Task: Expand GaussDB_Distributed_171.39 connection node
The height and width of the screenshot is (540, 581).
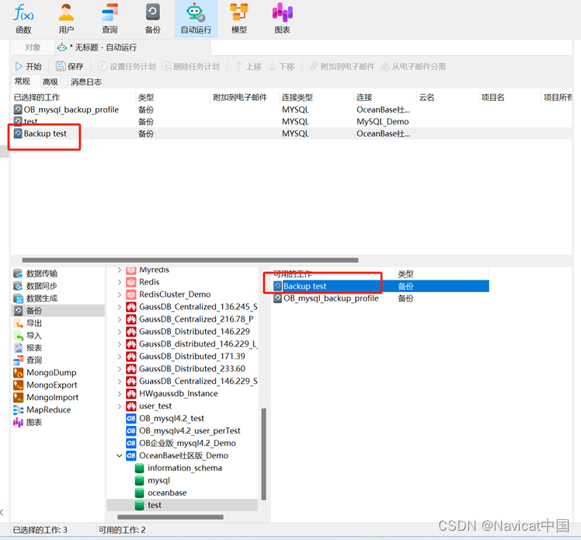Action: (120, 357)
